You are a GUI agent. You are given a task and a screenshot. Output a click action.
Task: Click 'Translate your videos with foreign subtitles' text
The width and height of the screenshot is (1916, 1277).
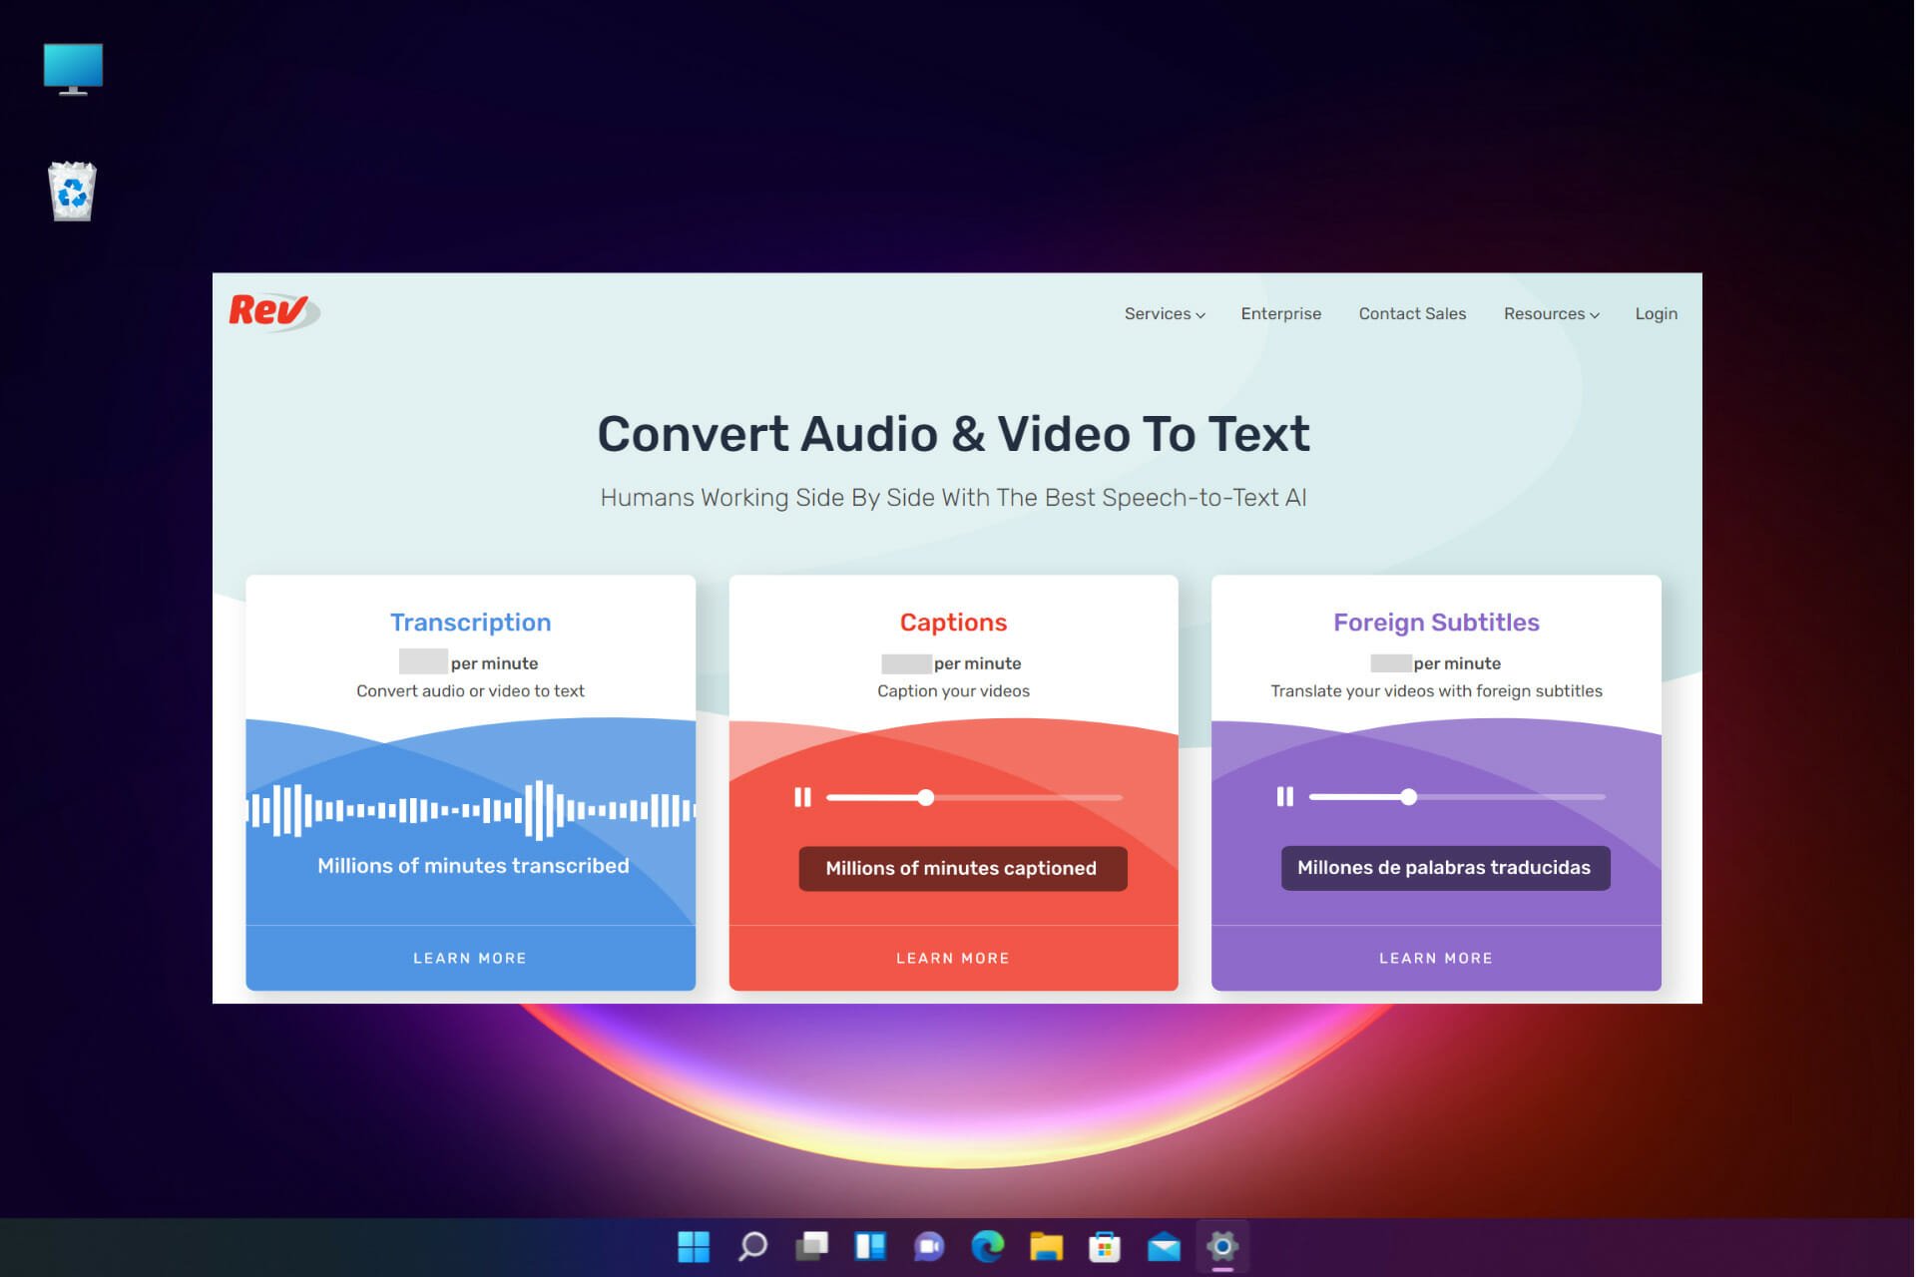click(1436, 690)
